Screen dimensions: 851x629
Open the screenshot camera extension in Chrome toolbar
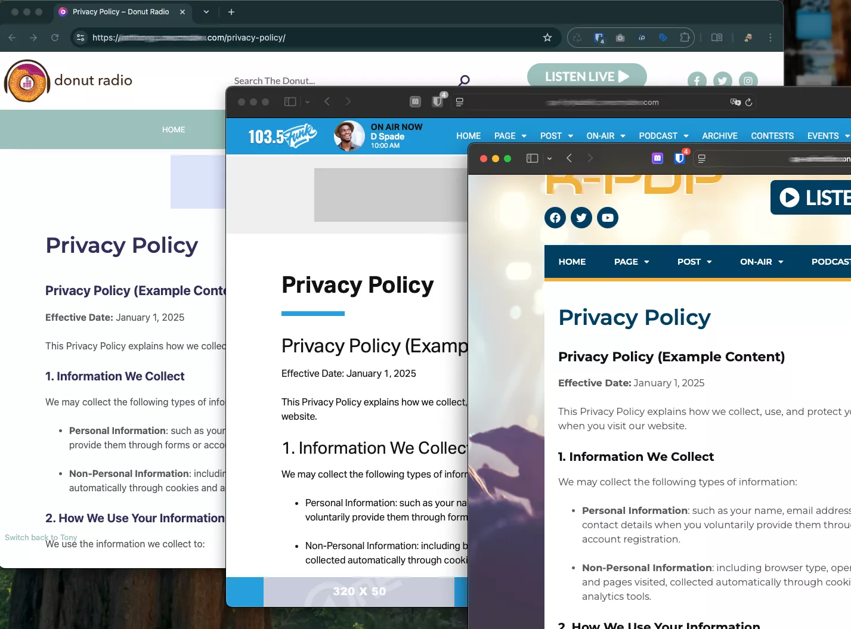620,38
